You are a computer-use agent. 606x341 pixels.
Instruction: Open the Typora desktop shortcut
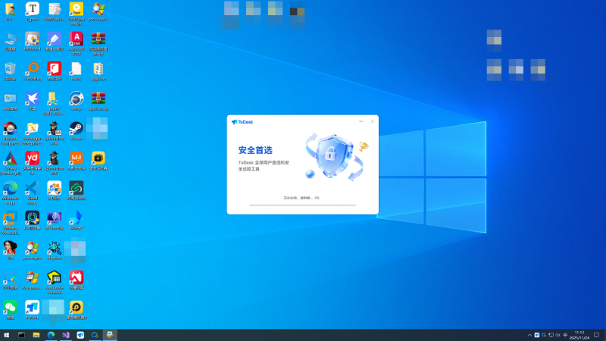tap(32, 9)
